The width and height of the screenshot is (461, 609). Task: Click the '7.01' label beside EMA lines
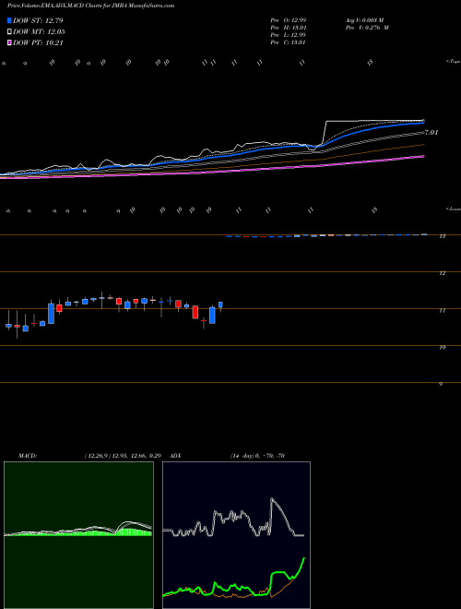tap(431, 133)
